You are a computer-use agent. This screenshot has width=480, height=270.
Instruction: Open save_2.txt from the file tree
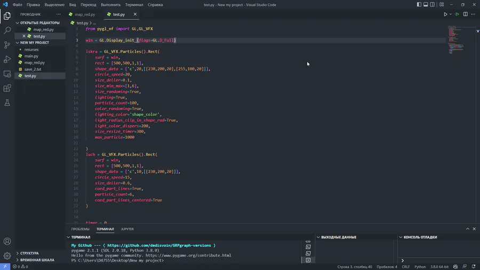pyautogui.click(x=33, y=69)
